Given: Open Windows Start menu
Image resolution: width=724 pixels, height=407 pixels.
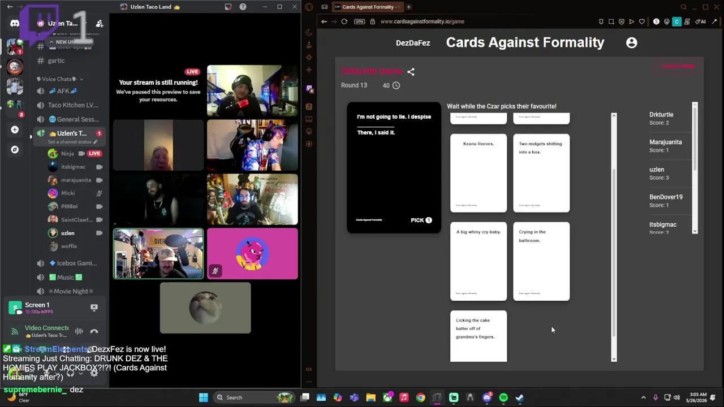Looking at the screenshot, I should tap(203, 397).
